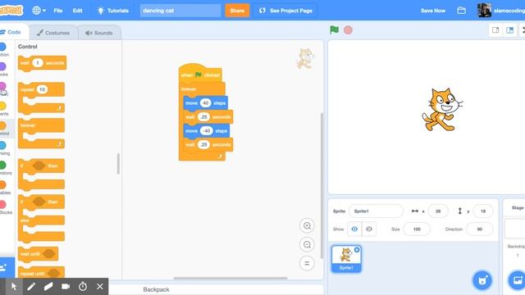Zoom in the code workspace
This screenshot has height=295, width=525.
tap(307, 226)
